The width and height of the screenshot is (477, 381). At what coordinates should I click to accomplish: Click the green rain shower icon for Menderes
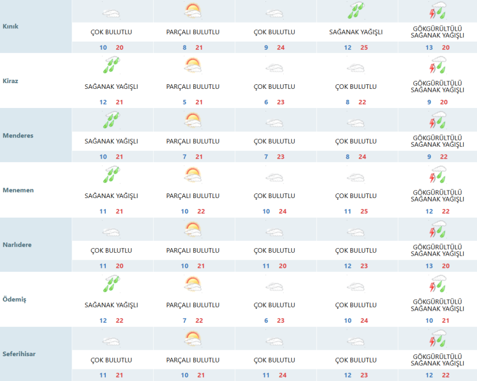click(x=111, y=121)
